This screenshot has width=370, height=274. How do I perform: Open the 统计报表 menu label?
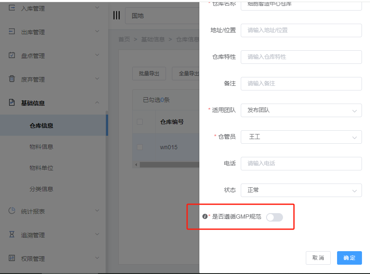(33, 211)
